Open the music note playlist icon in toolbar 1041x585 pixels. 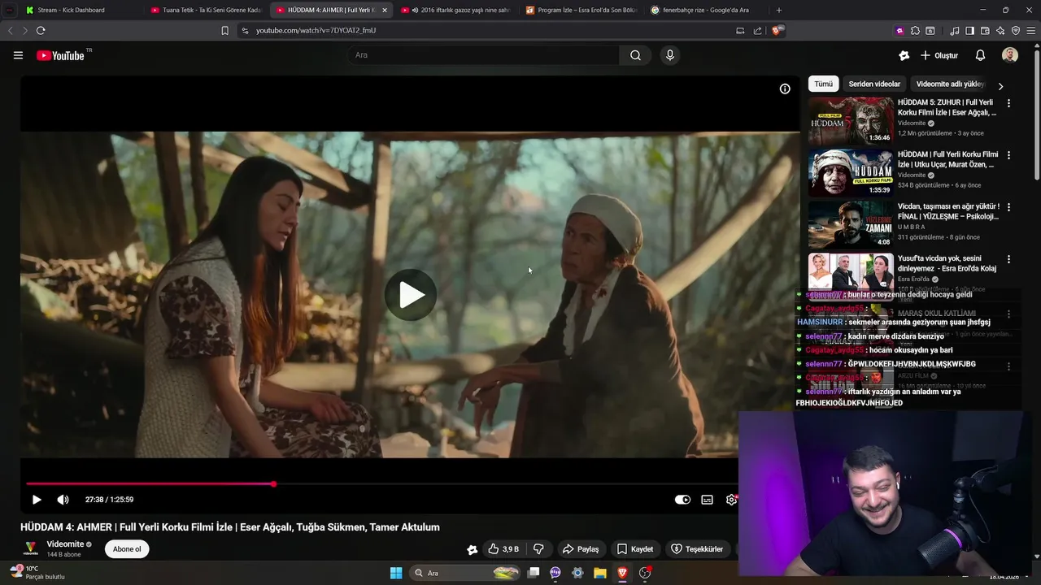pos(954,31)
